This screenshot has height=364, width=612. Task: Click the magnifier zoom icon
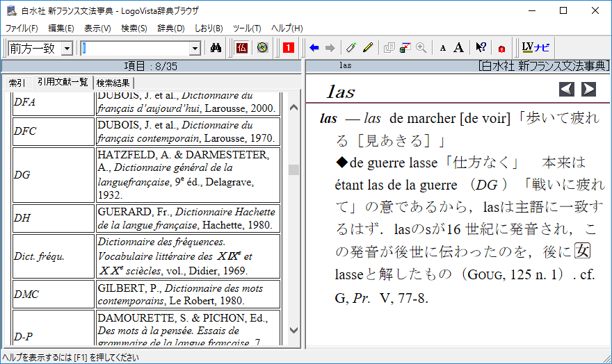421,48
